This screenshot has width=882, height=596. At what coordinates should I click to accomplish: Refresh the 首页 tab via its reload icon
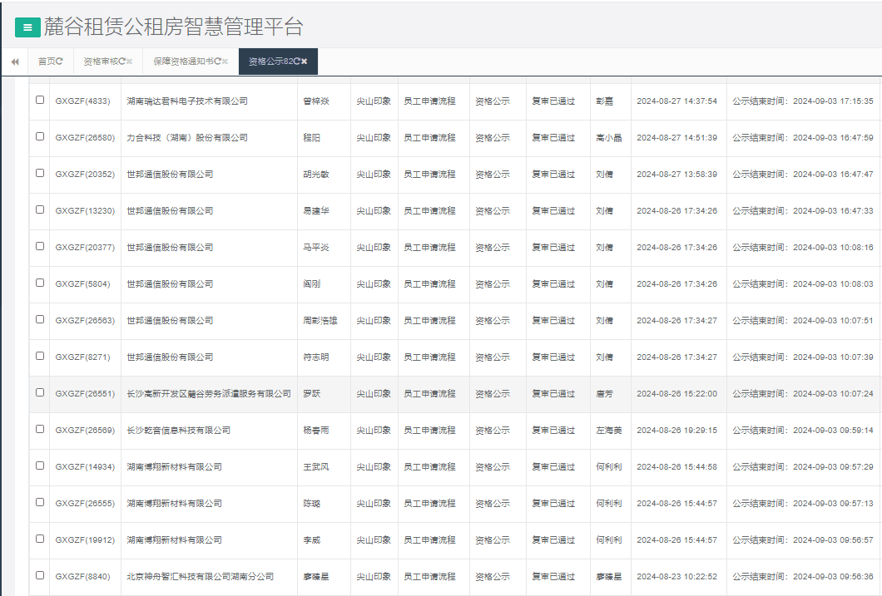coord(59,62)
